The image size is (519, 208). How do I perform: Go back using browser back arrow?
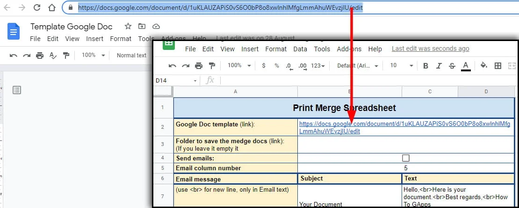click(x=7, y=7)
